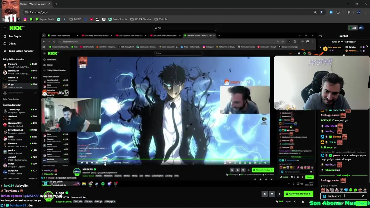The width and height of the screenshot is (370, 208).
Task: Click the heart follow button under stream
Action: 272,194
